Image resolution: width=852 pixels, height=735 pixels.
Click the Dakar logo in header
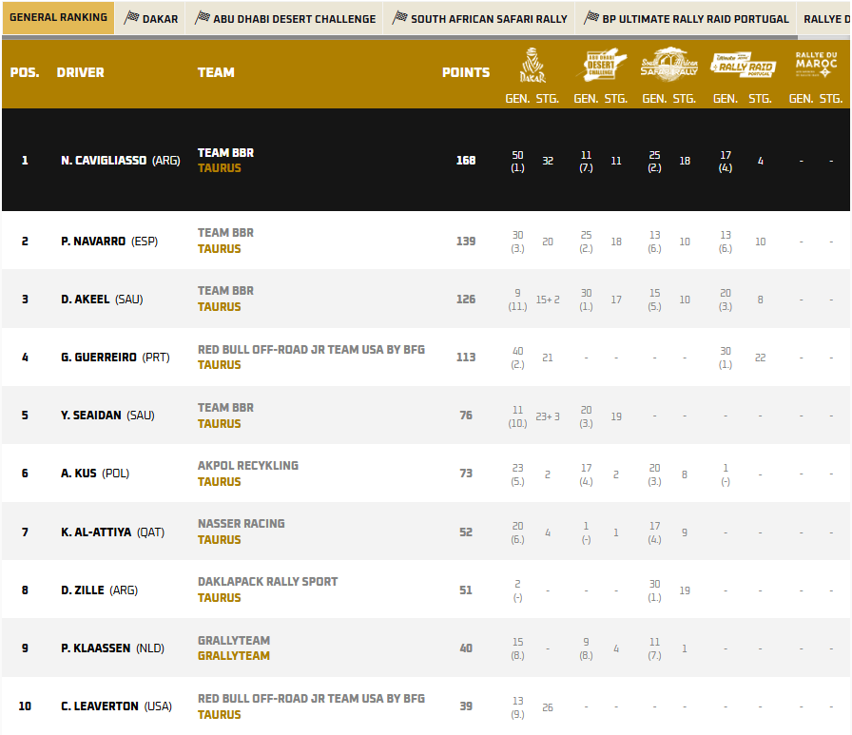532,64
